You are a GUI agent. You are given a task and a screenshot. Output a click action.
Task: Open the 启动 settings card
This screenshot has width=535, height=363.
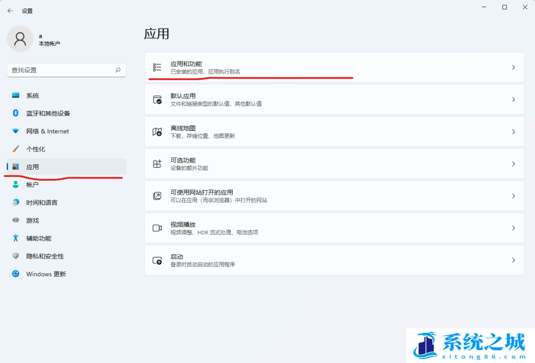click(334, 260)
